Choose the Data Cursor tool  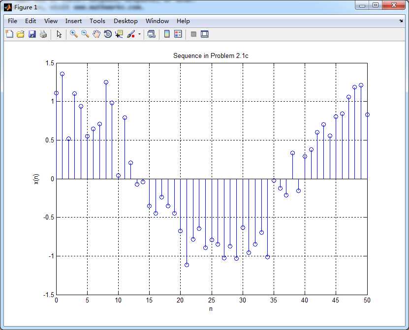tap(119, 34)
